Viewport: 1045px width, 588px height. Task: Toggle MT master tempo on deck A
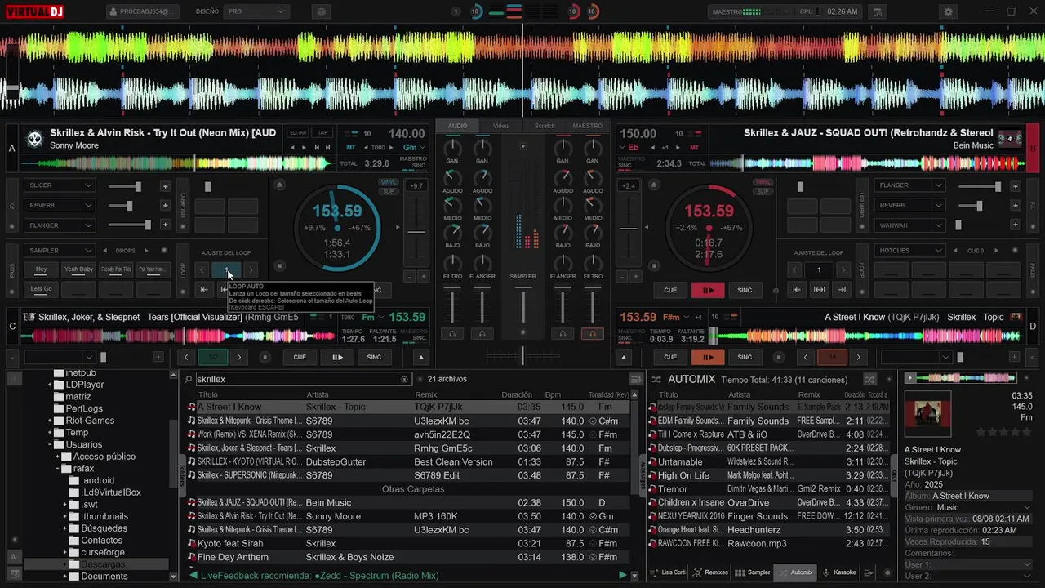(351, 148)
